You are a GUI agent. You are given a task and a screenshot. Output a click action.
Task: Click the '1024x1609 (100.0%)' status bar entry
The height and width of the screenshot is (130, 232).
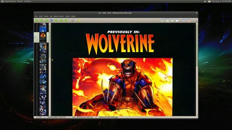pos(57,117)
